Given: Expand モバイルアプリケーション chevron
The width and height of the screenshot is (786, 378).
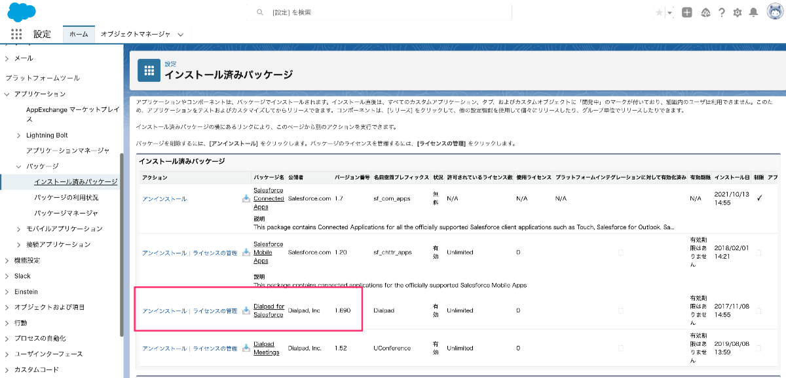Looking at the screenshot, I should [18, 229].
